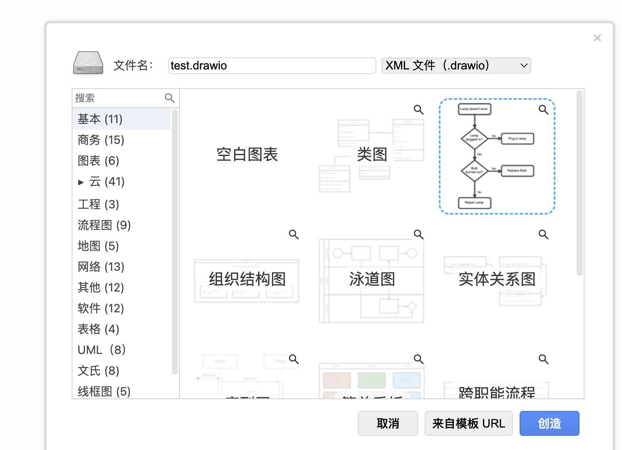
Task: Close the new diagram dialog
Action: click(597, 38)
